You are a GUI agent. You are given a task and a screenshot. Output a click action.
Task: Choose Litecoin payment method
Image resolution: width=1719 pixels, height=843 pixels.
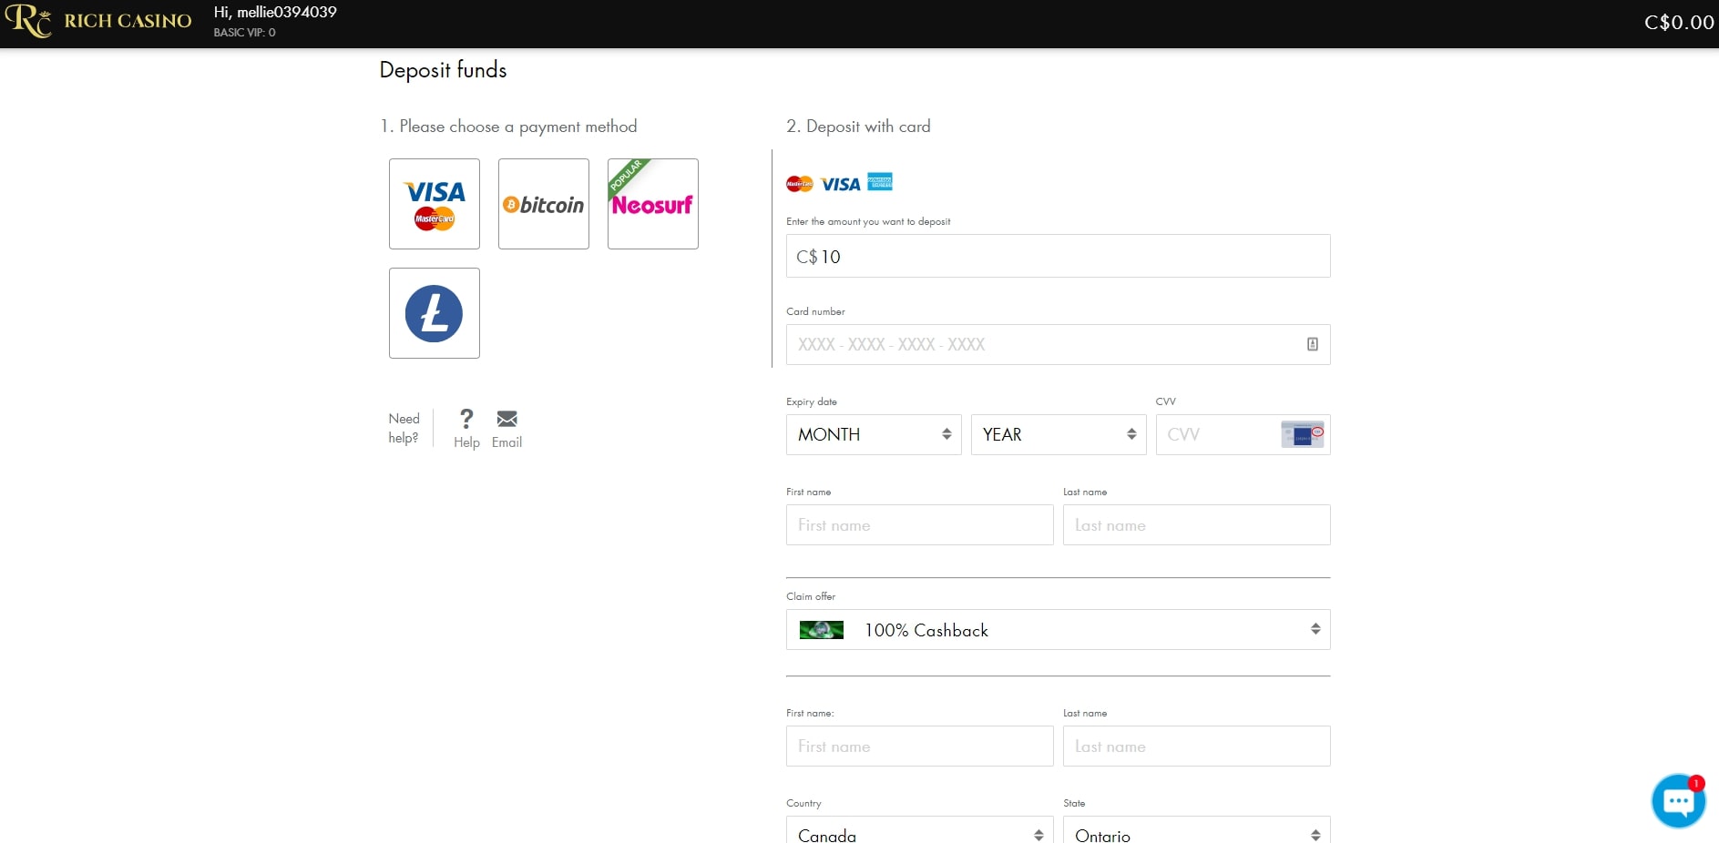pos(435,313)
